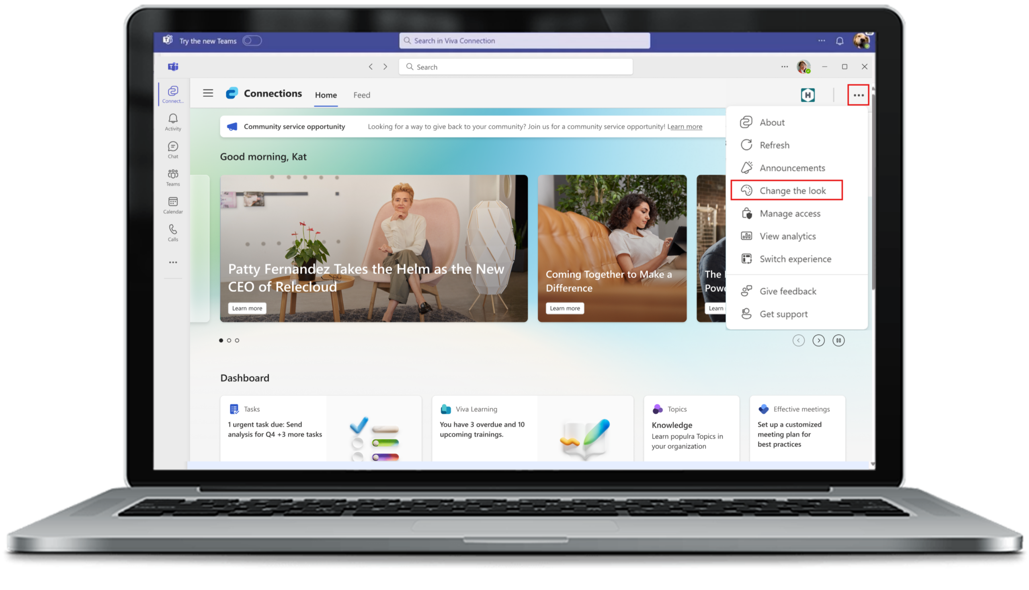Click the Search in Viva Connection field
Screen dimensions: 1029x590
(524, 41)
